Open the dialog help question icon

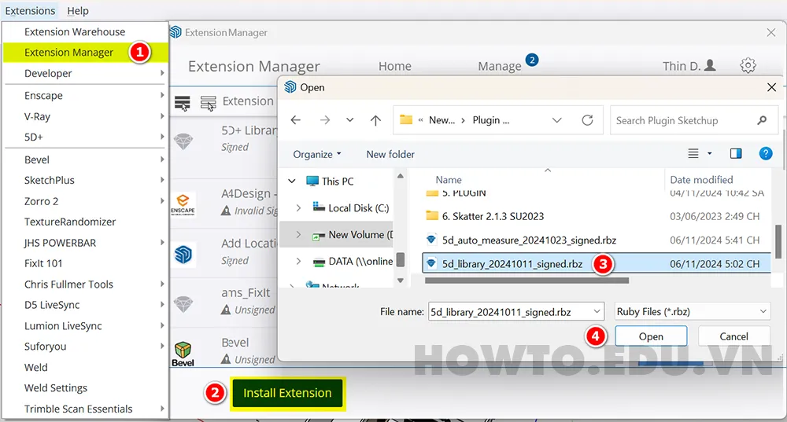point(765,154)
